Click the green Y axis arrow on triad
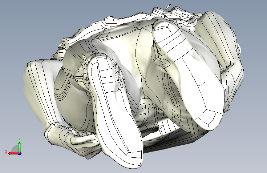This screenshot has height=173, width=267. tap(20, 147)
